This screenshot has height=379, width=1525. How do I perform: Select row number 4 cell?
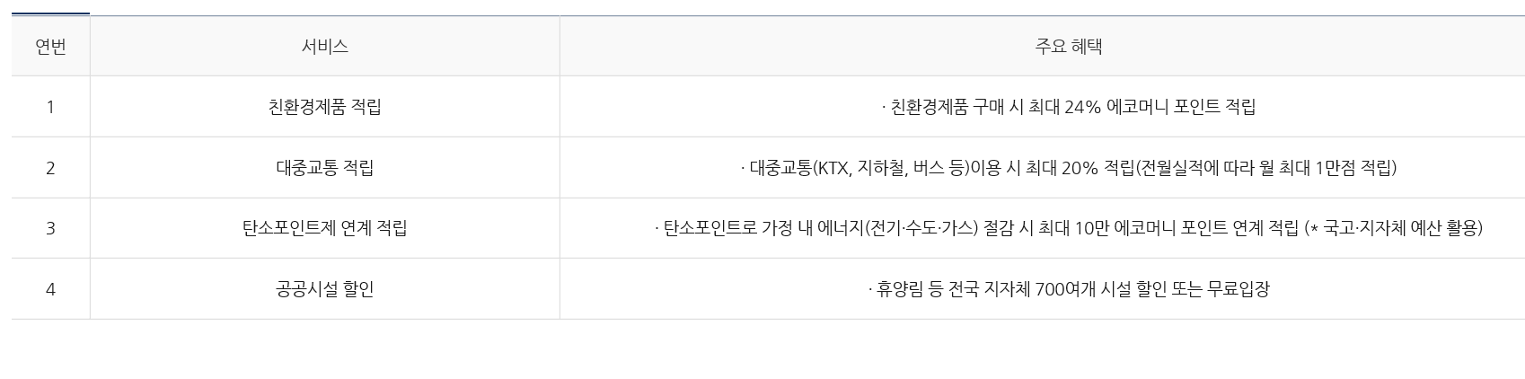coord(50,289)
